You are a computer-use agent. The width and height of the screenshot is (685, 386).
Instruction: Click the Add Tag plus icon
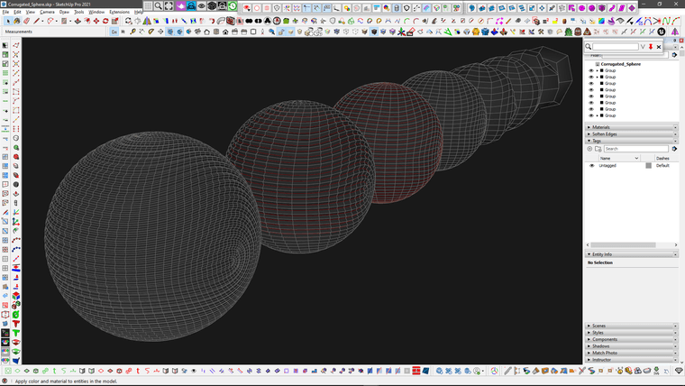tap(591, 149)
